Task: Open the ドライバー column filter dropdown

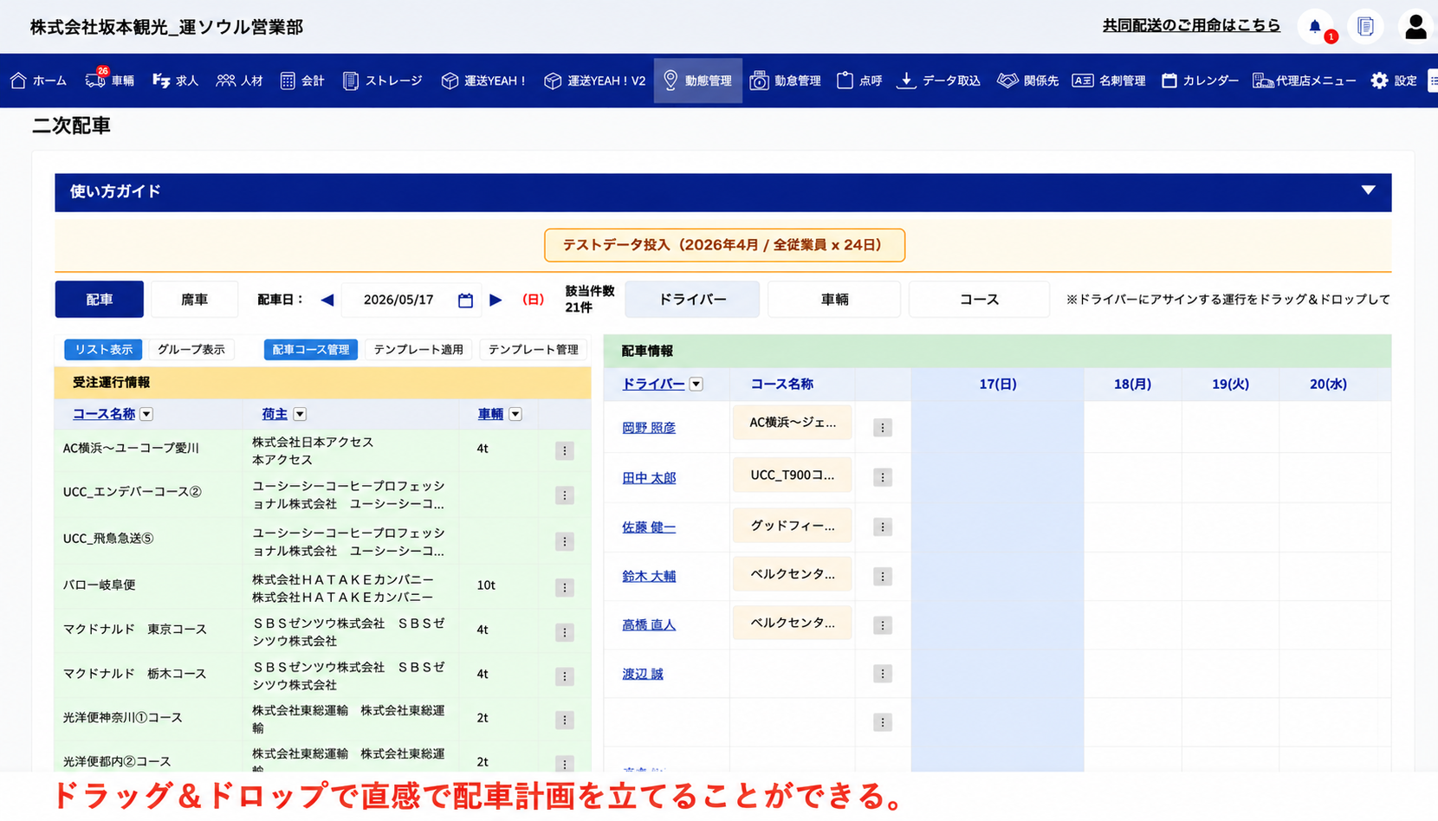Action: click(696, 384)
